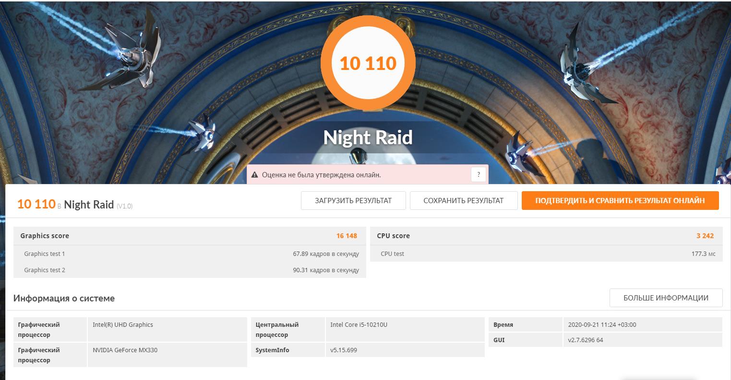Select the SystemInfo label

click(272, 350)
